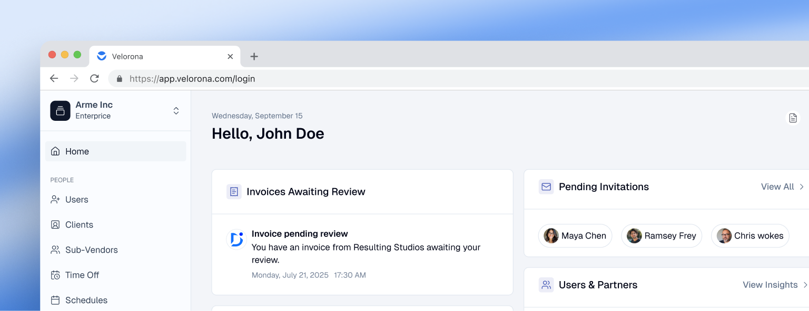This screenshot has height=311, width=809.
Task: Select the Velorona tab
Action: point(165,56)
